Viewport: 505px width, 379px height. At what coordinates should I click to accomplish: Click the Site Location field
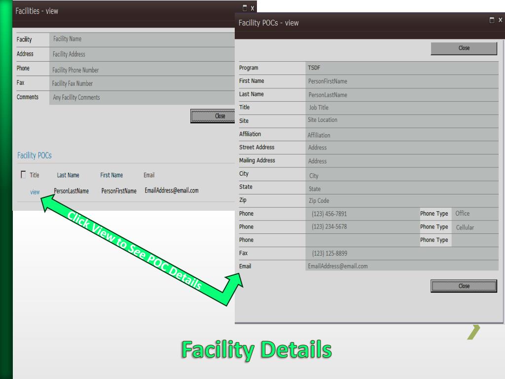pyautogui.click(x=402, y=121)
